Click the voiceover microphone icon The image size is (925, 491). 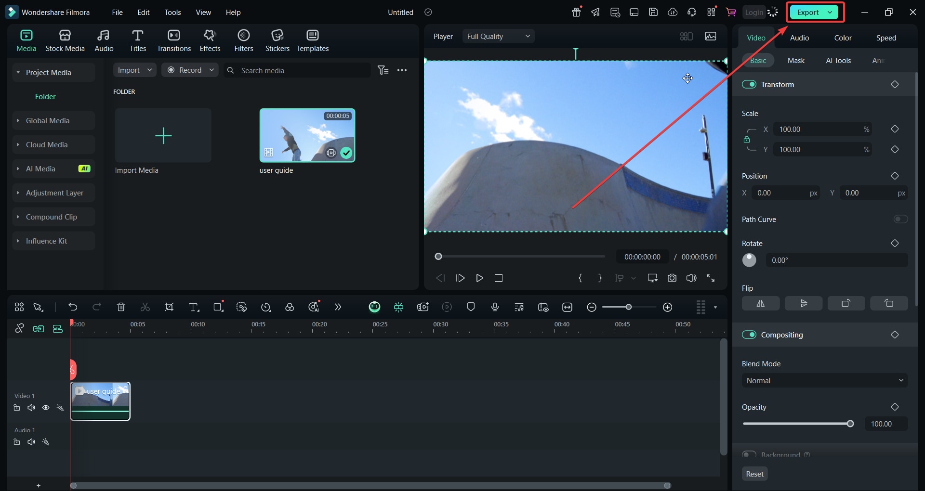pos(495,307)
